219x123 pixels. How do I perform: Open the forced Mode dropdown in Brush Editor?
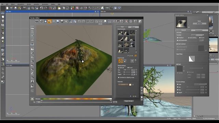[x=200, y=84]
